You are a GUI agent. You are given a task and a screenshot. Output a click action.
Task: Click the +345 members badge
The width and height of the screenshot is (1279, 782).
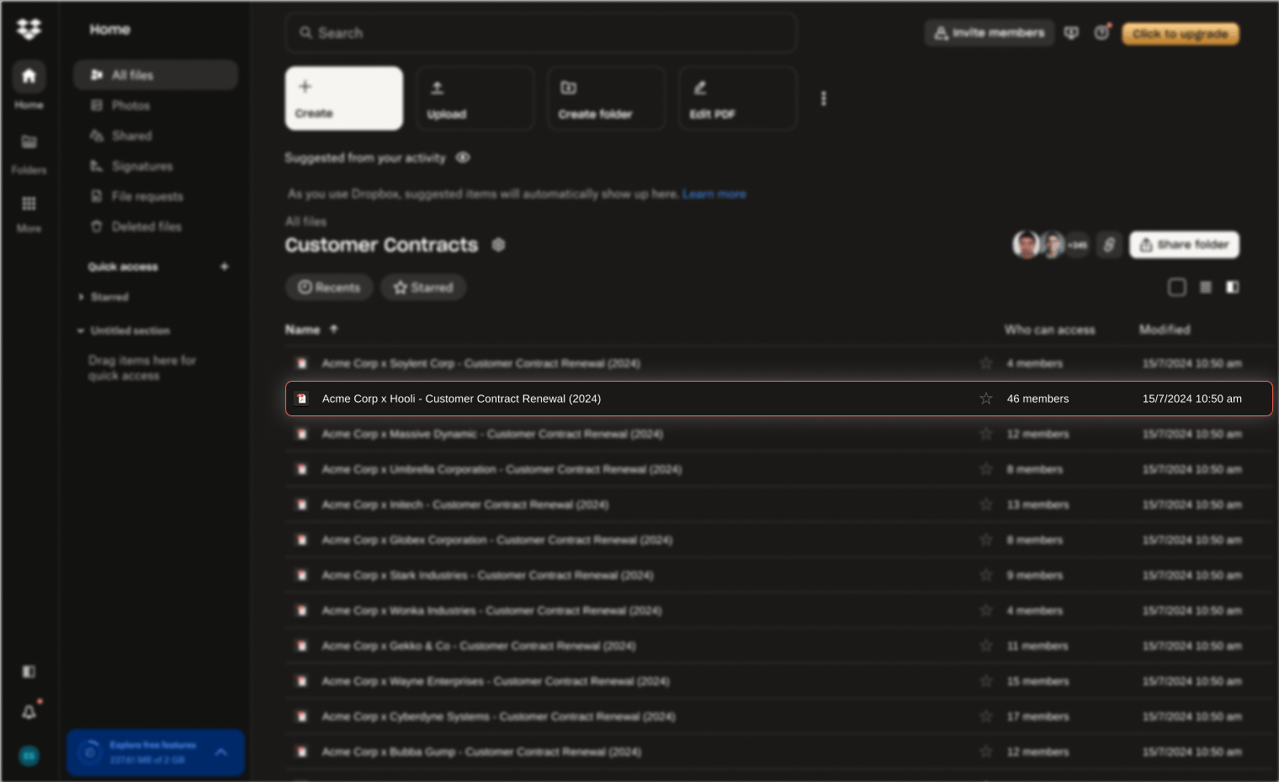coord(1078,245)
